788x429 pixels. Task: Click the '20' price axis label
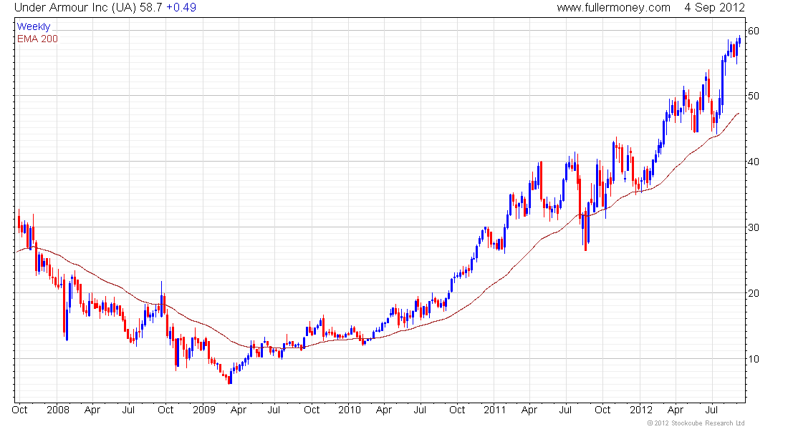[753, 293]
